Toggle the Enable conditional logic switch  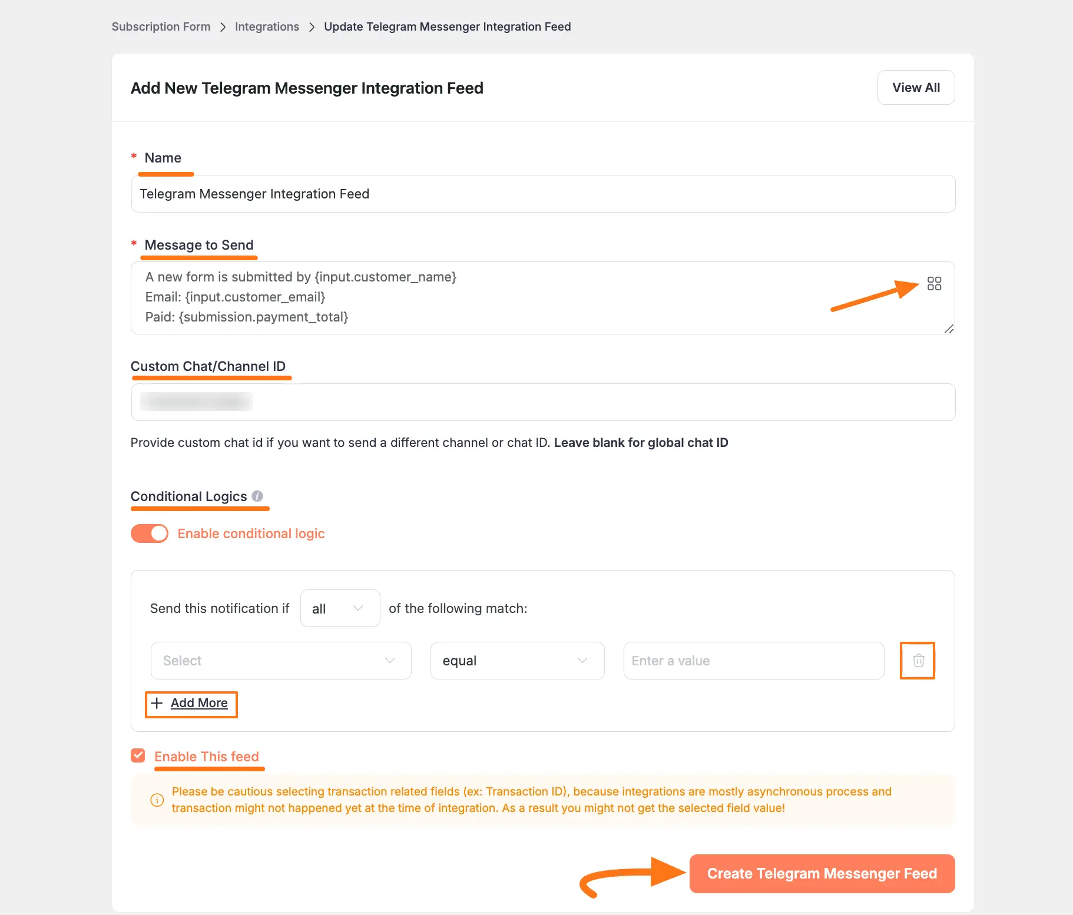150,533
